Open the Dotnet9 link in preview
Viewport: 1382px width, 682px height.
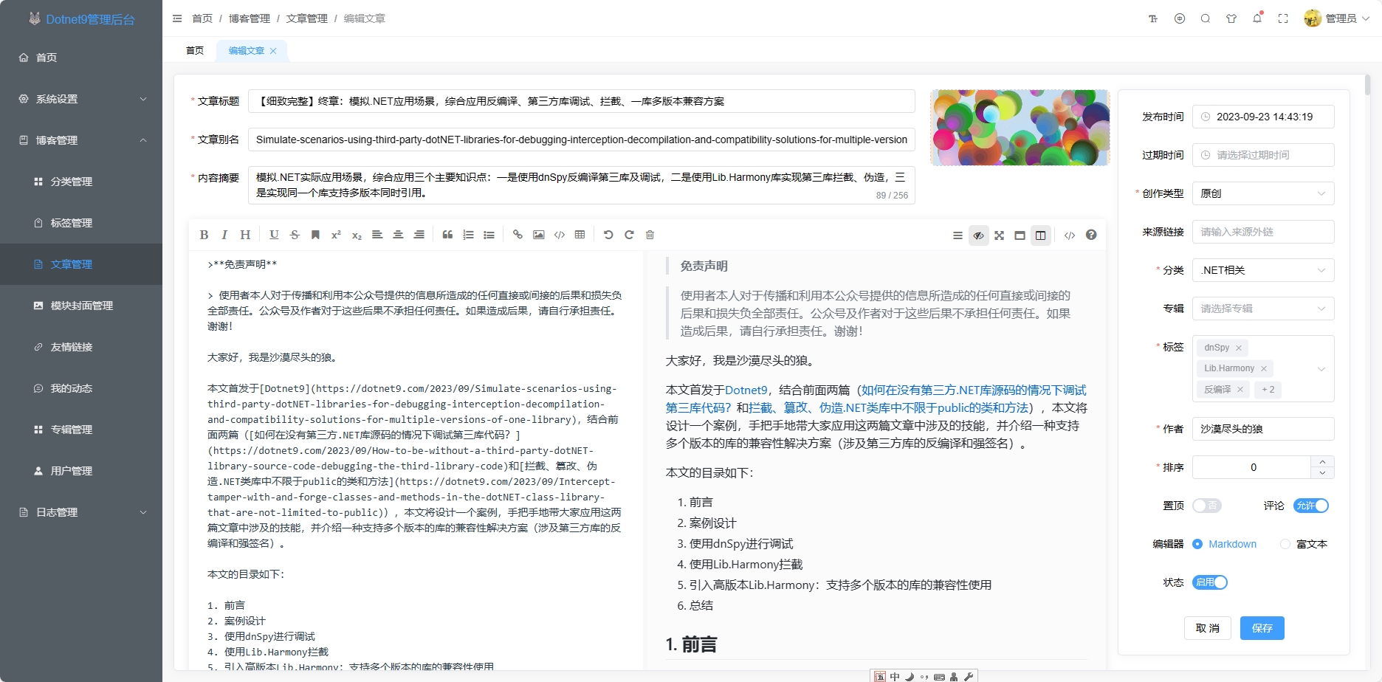click(x=746, y=390)
